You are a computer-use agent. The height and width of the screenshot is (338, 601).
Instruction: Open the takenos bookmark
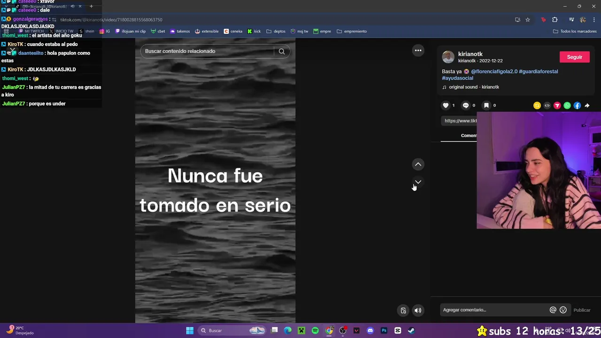tap(180, 31)
